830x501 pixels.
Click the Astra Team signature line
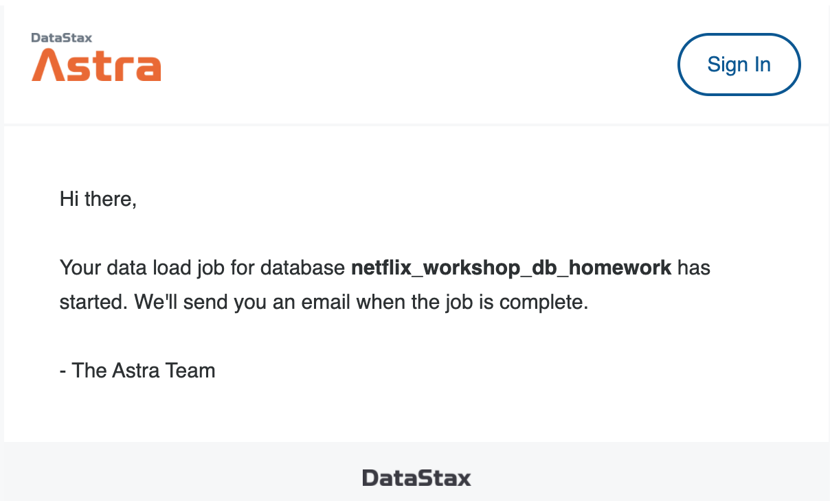[137, 370]
